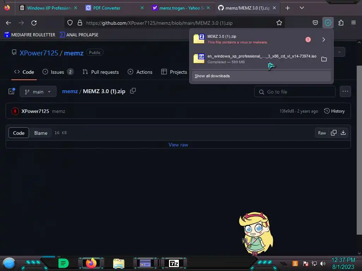Expand MEMZ download options arrow
The image size is (362, 271).
point(324,40)
